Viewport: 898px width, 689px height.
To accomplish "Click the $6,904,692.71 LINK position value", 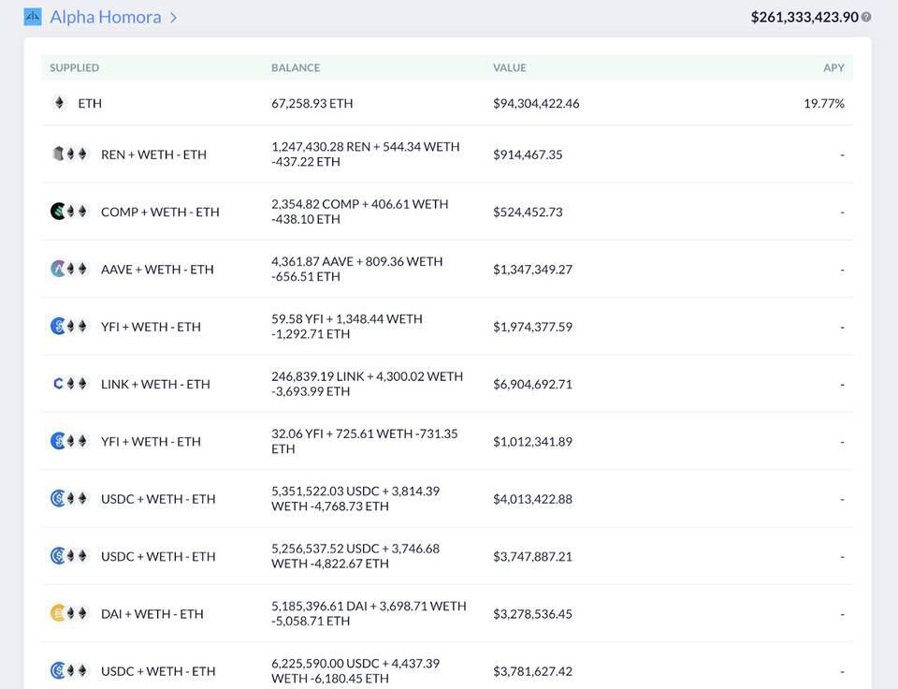I will (532, 384).
